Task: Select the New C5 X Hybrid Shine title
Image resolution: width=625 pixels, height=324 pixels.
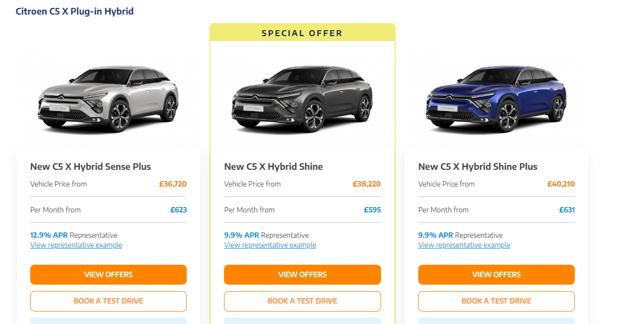Action: pos(274,167)
